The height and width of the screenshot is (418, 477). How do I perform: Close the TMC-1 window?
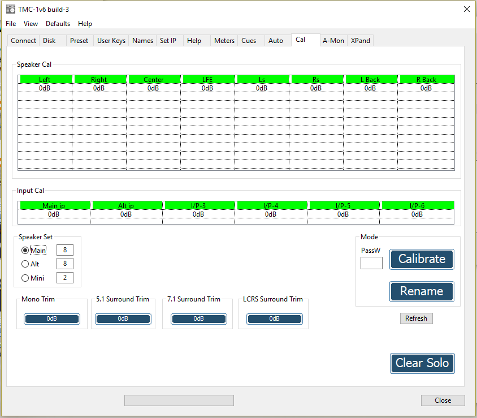pos(467,9)
